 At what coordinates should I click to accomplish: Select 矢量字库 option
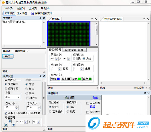point(6,84)
